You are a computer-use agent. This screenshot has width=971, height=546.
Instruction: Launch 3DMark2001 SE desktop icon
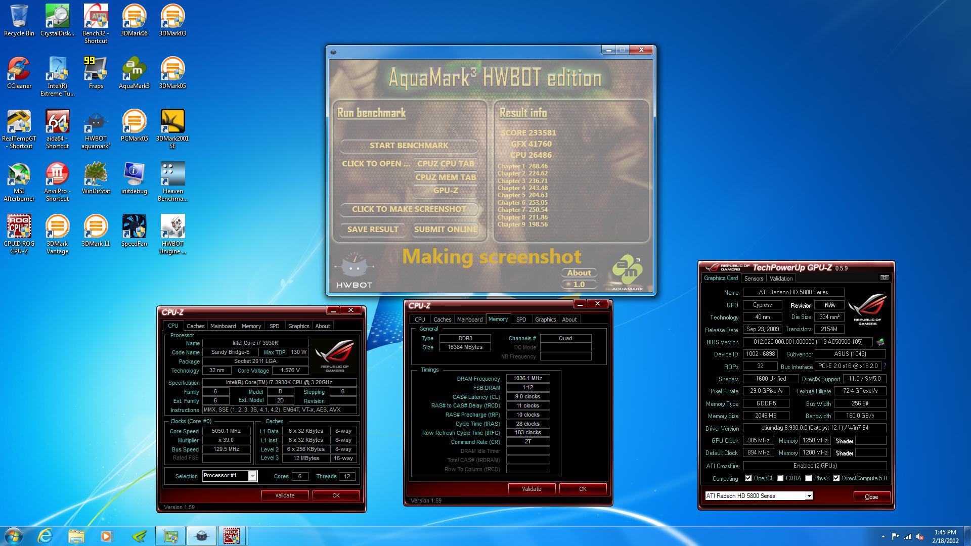172,129
